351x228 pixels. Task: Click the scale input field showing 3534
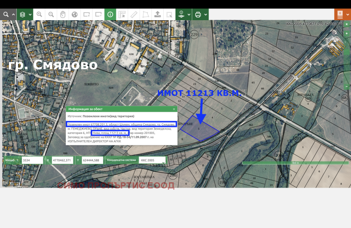(x=32, y=160)
